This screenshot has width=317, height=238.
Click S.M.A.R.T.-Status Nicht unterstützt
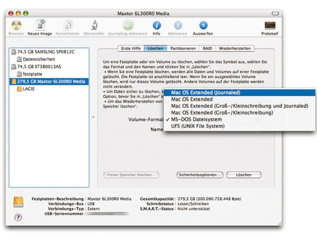pos(193,209)
